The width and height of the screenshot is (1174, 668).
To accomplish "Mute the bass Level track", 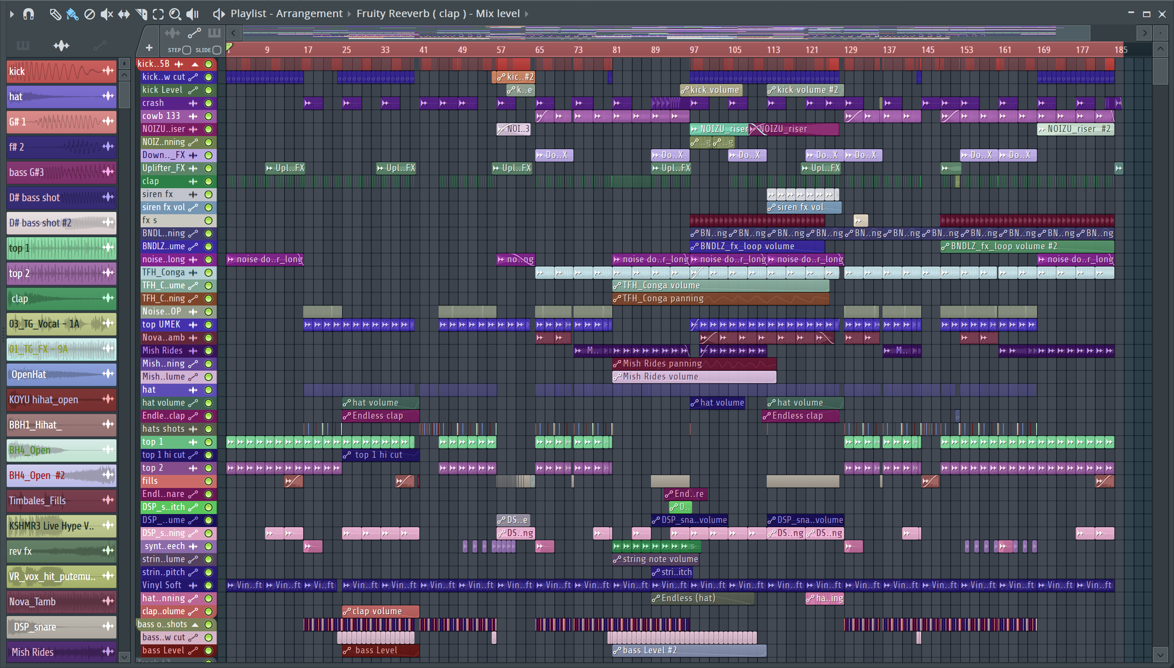I will click(x=208, y=650).
